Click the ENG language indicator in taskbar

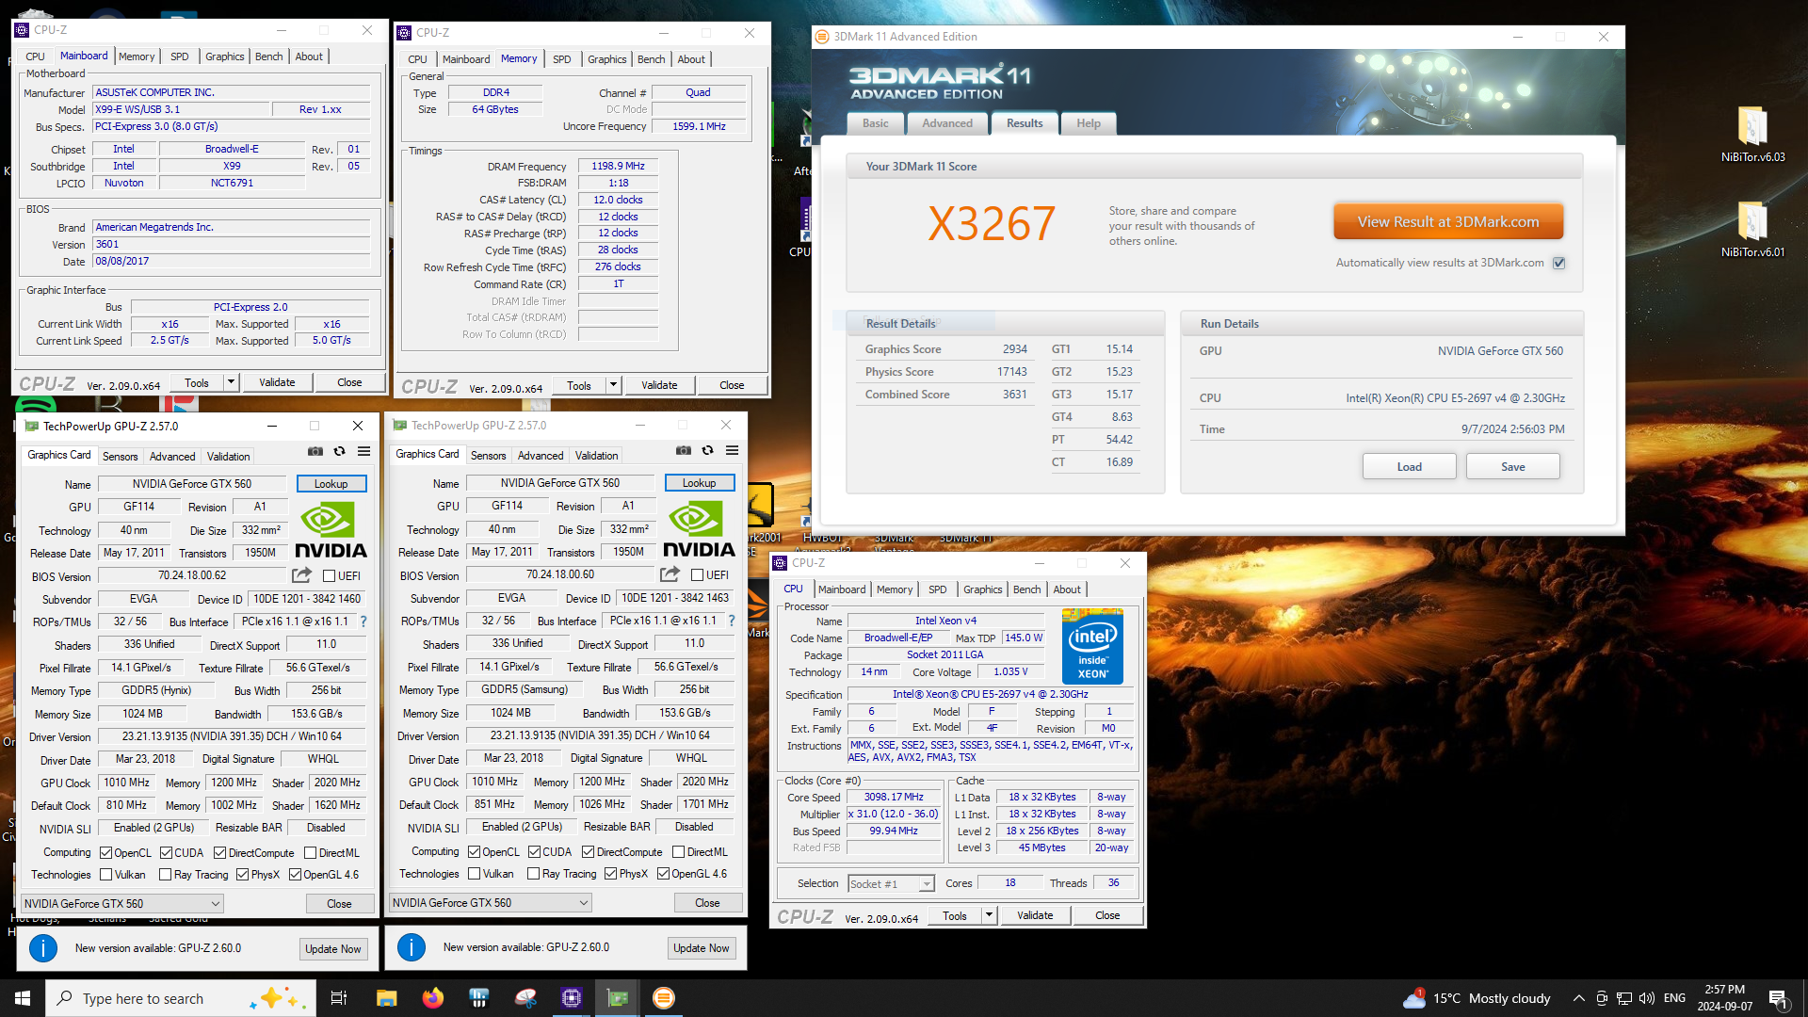point(1674,998)
